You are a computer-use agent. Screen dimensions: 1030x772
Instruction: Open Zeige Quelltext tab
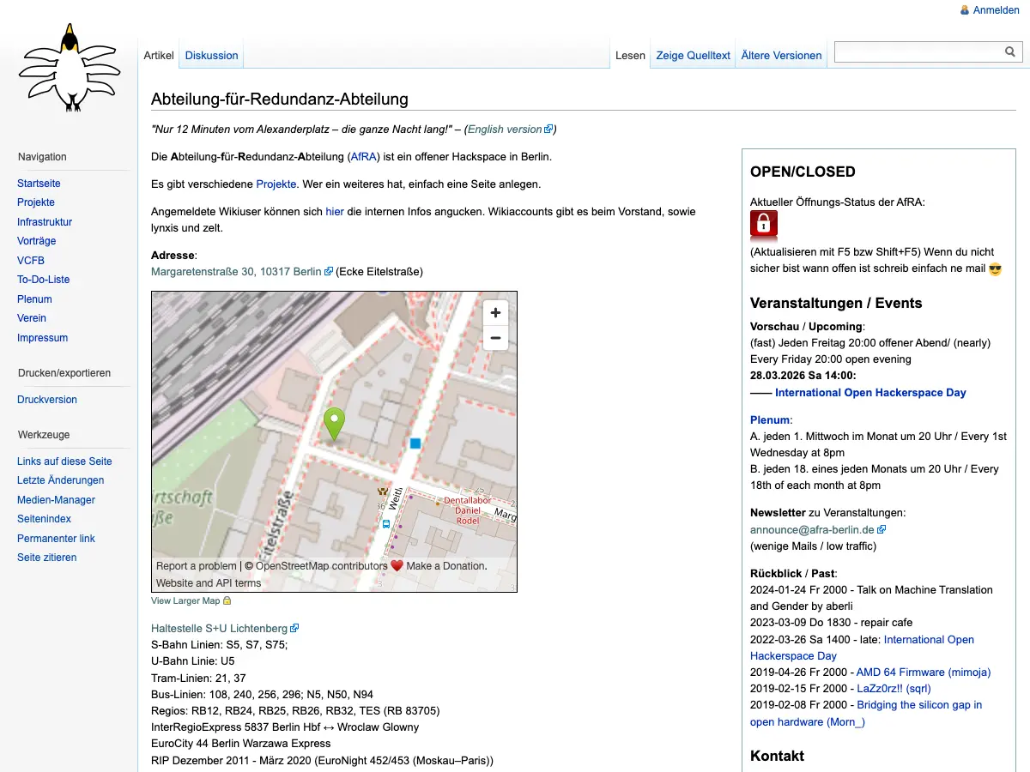click(694, 55)
